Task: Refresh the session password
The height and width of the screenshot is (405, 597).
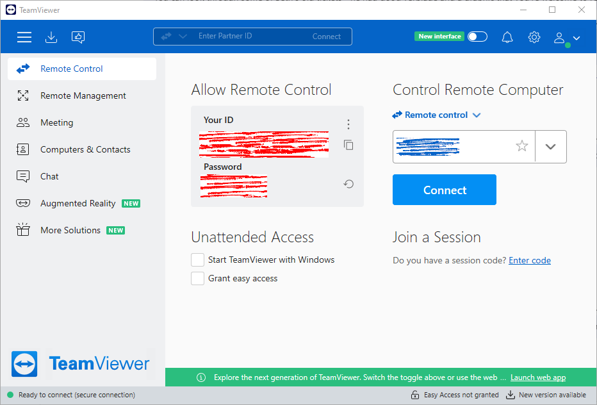Action: click(348, 184)
